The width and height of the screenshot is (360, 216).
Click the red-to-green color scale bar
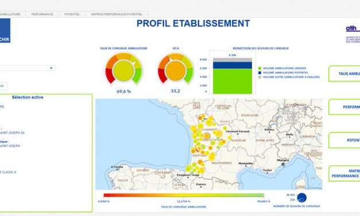point(184,195)
